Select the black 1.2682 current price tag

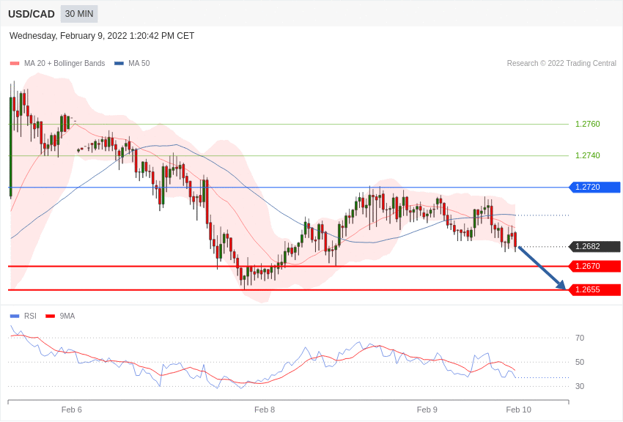595,246
